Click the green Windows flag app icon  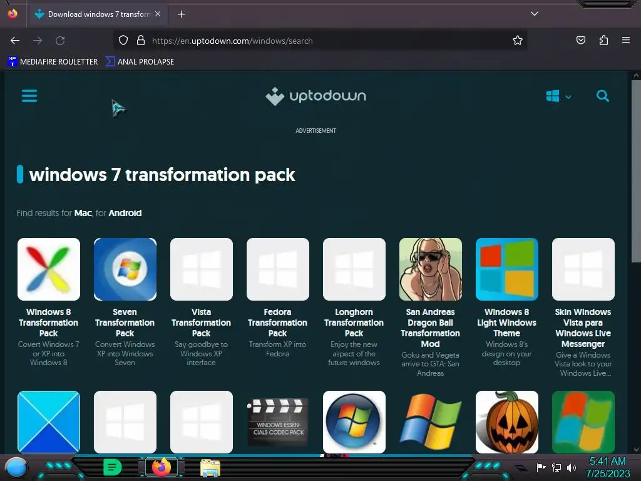click(x=583, y=422)
